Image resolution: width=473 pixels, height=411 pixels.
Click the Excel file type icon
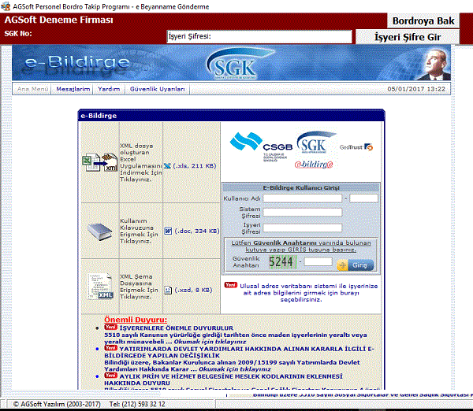click(167, 165)
